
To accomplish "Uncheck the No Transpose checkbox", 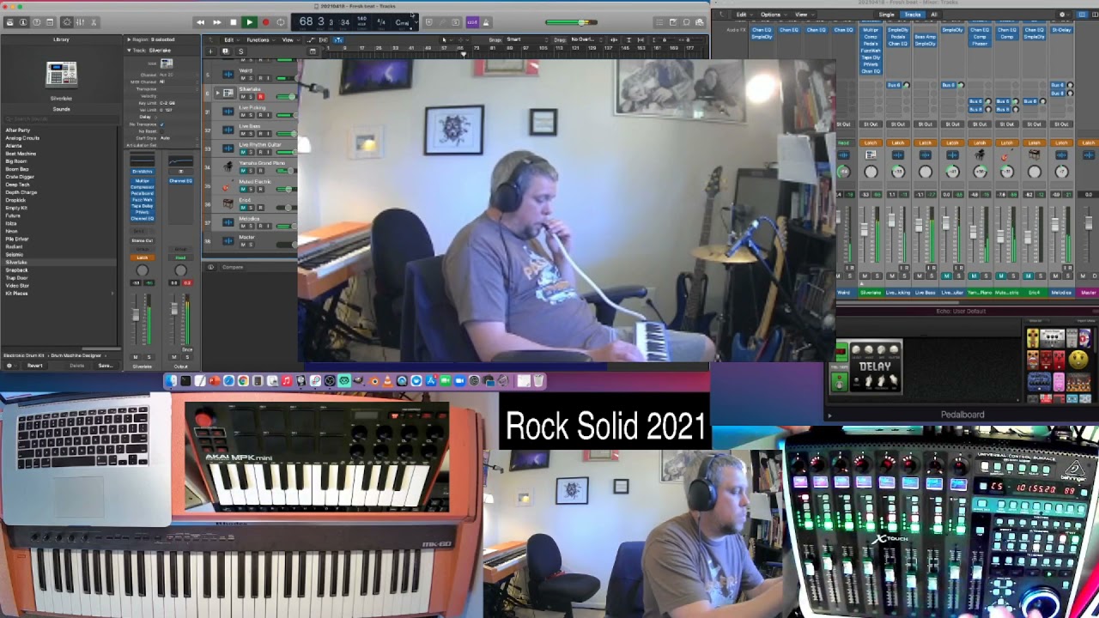I will pos(161,124).
